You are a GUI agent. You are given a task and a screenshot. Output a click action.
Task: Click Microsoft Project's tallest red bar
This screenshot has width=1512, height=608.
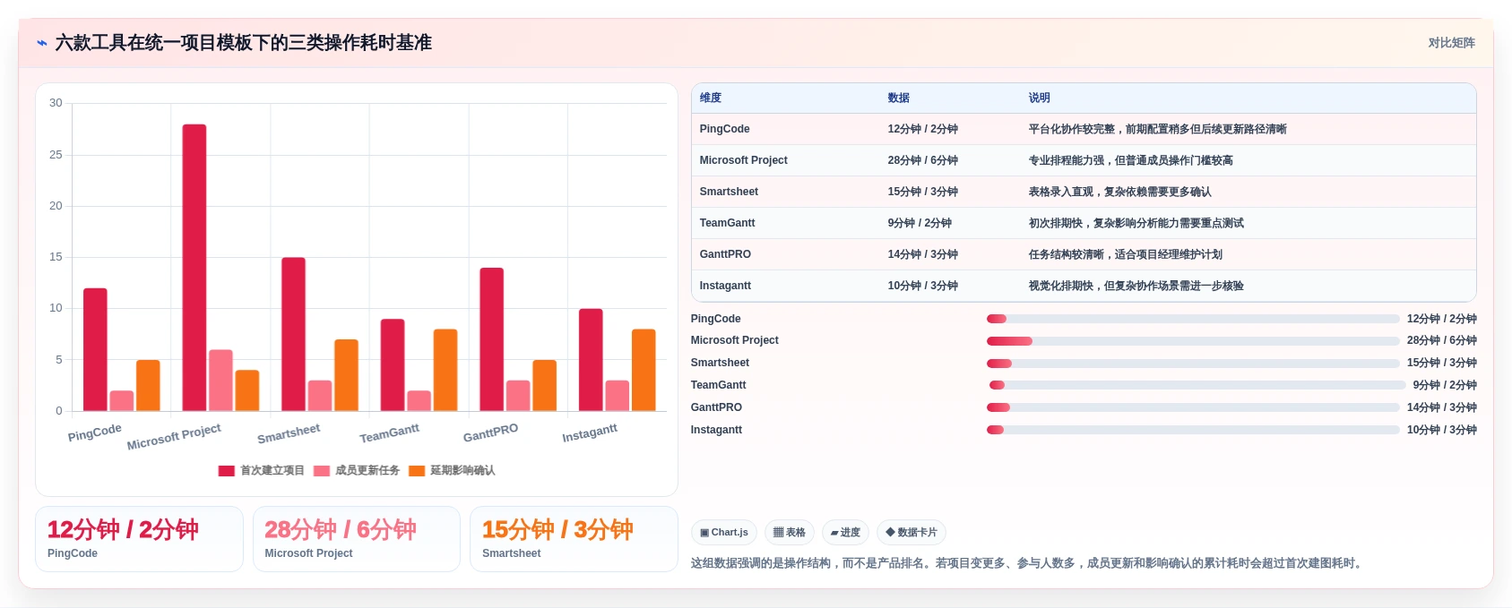click(x=194, y=268)
